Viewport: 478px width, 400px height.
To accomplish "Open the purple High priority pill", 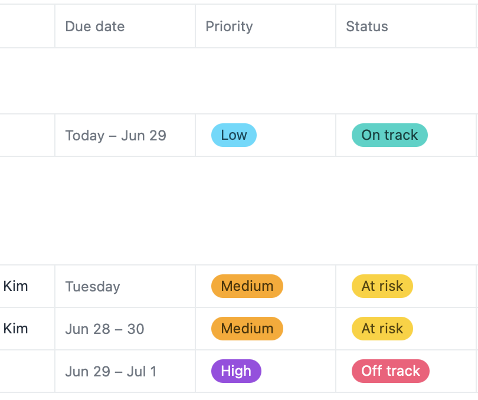I will pyautogui.click(x=236, y=371).
